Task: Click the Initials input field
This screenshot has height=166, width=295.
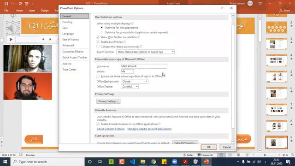Action: [127, 71]
